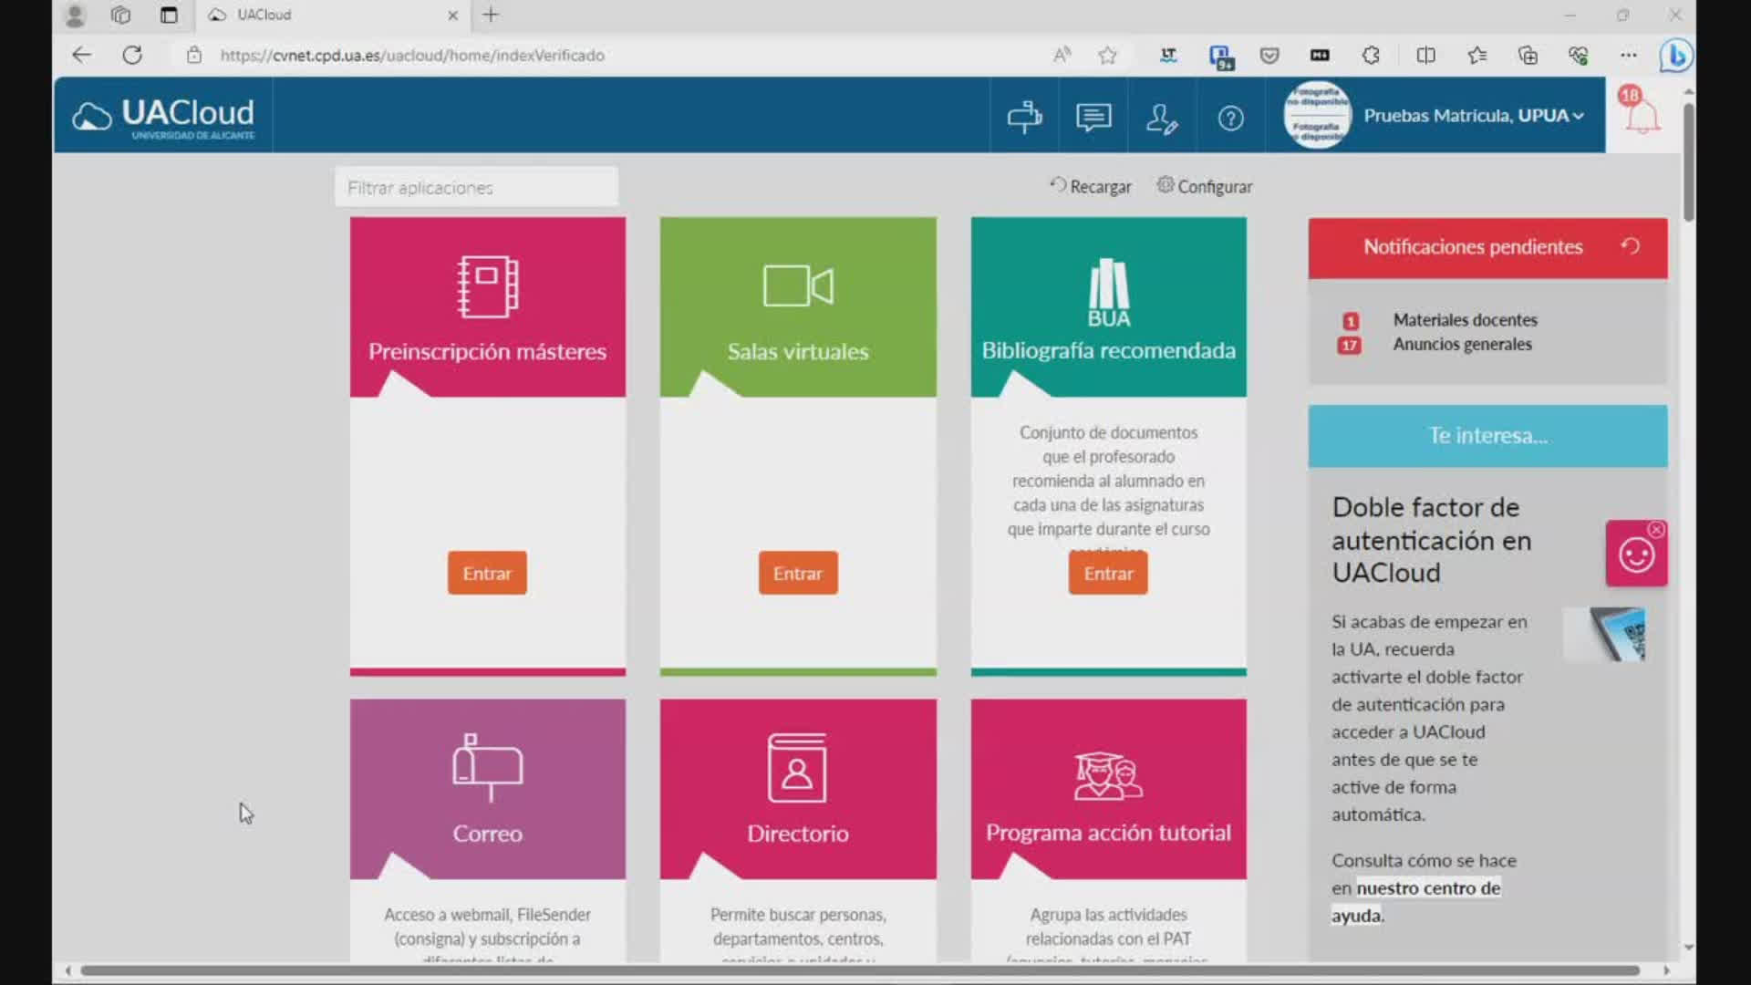Image resolution: width=1751 pixels, height=985 pixels.
Task: Enter the Bibliografía recomendada application
Action: click(x=1108, y=573)
